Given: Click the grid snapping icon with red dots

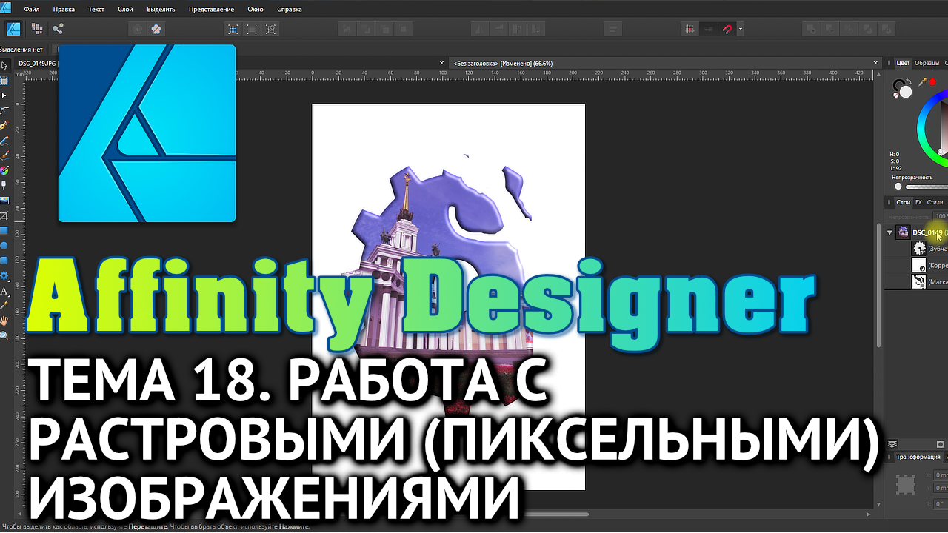Looking at the screenshot, I should click(690, 30).
